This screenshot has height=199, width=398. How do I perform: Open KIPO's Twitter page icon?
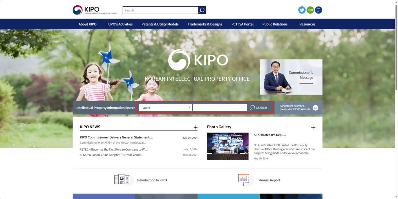point(302,10)
